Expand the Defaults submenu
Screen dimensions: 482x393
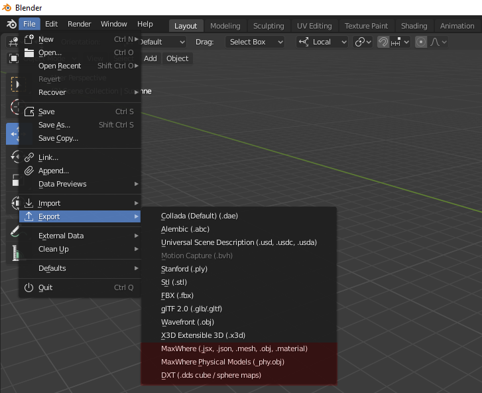[80, 268]
